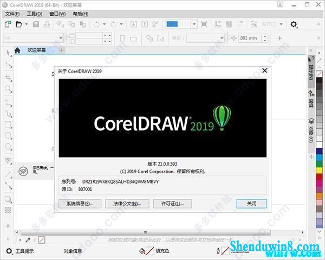Select the Connector tool

[8, 186]
